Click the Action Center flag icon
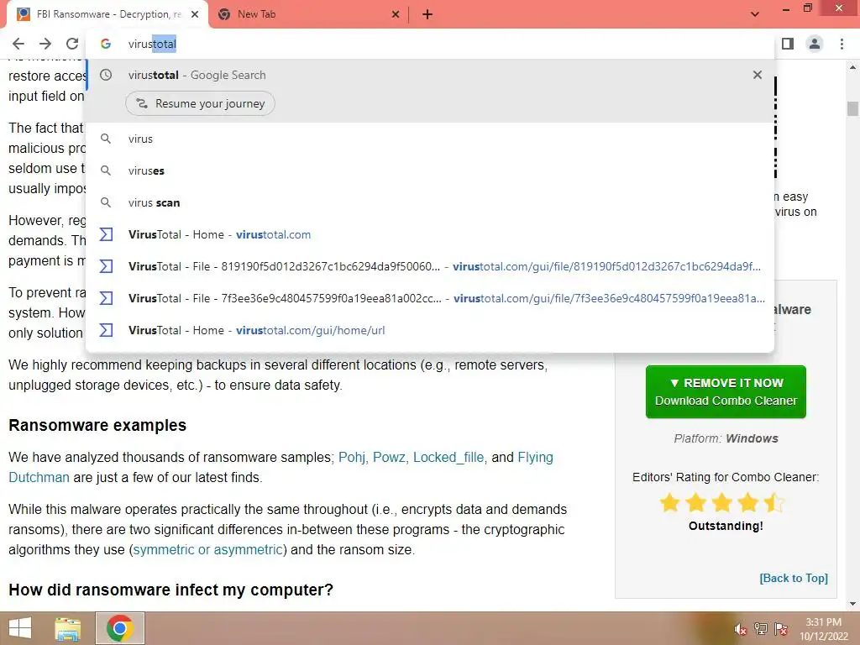The image size is (860, 645). 781,629
